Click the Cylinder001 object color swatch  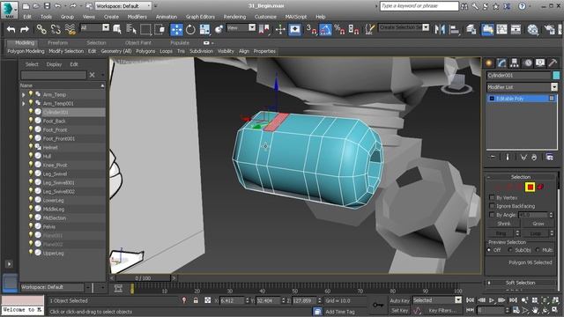[556, 76]
